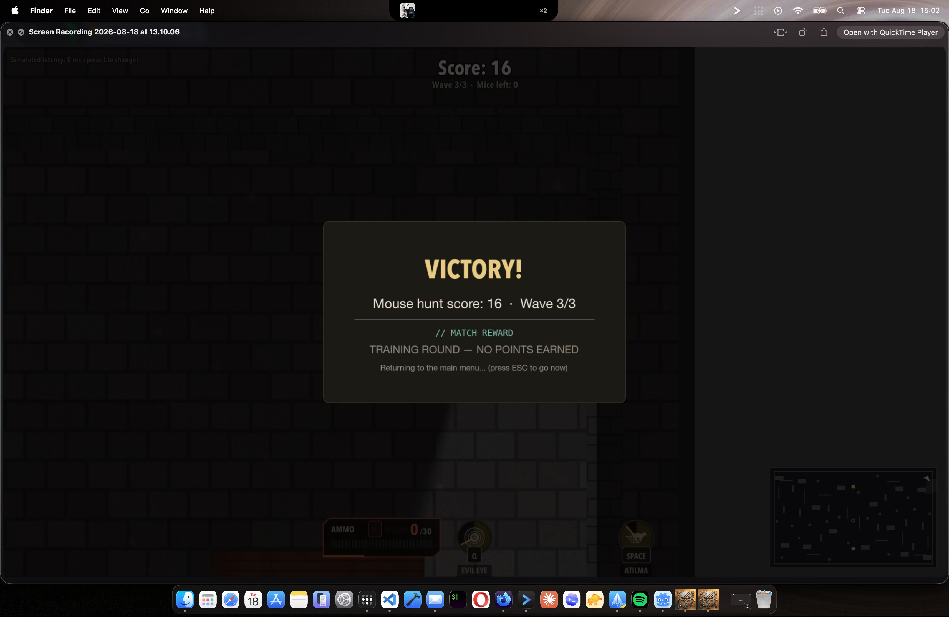This screenshot has width=949, height=617.
Task: Open the Trash in the Dock
Action: pos(764,599)
